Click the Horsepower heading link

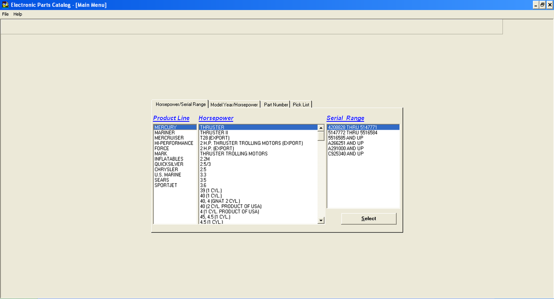click(x=216, y=118)
